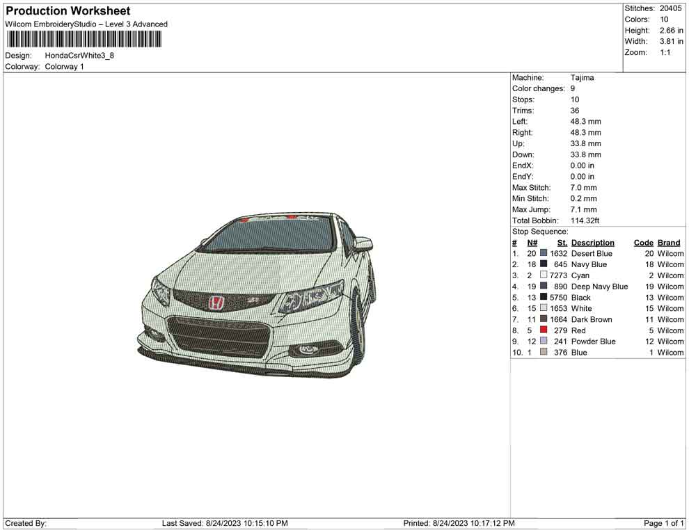689x530 pixels.
Task: Click the barcode under the worksheet title
Action: click(x=84, y=40)
